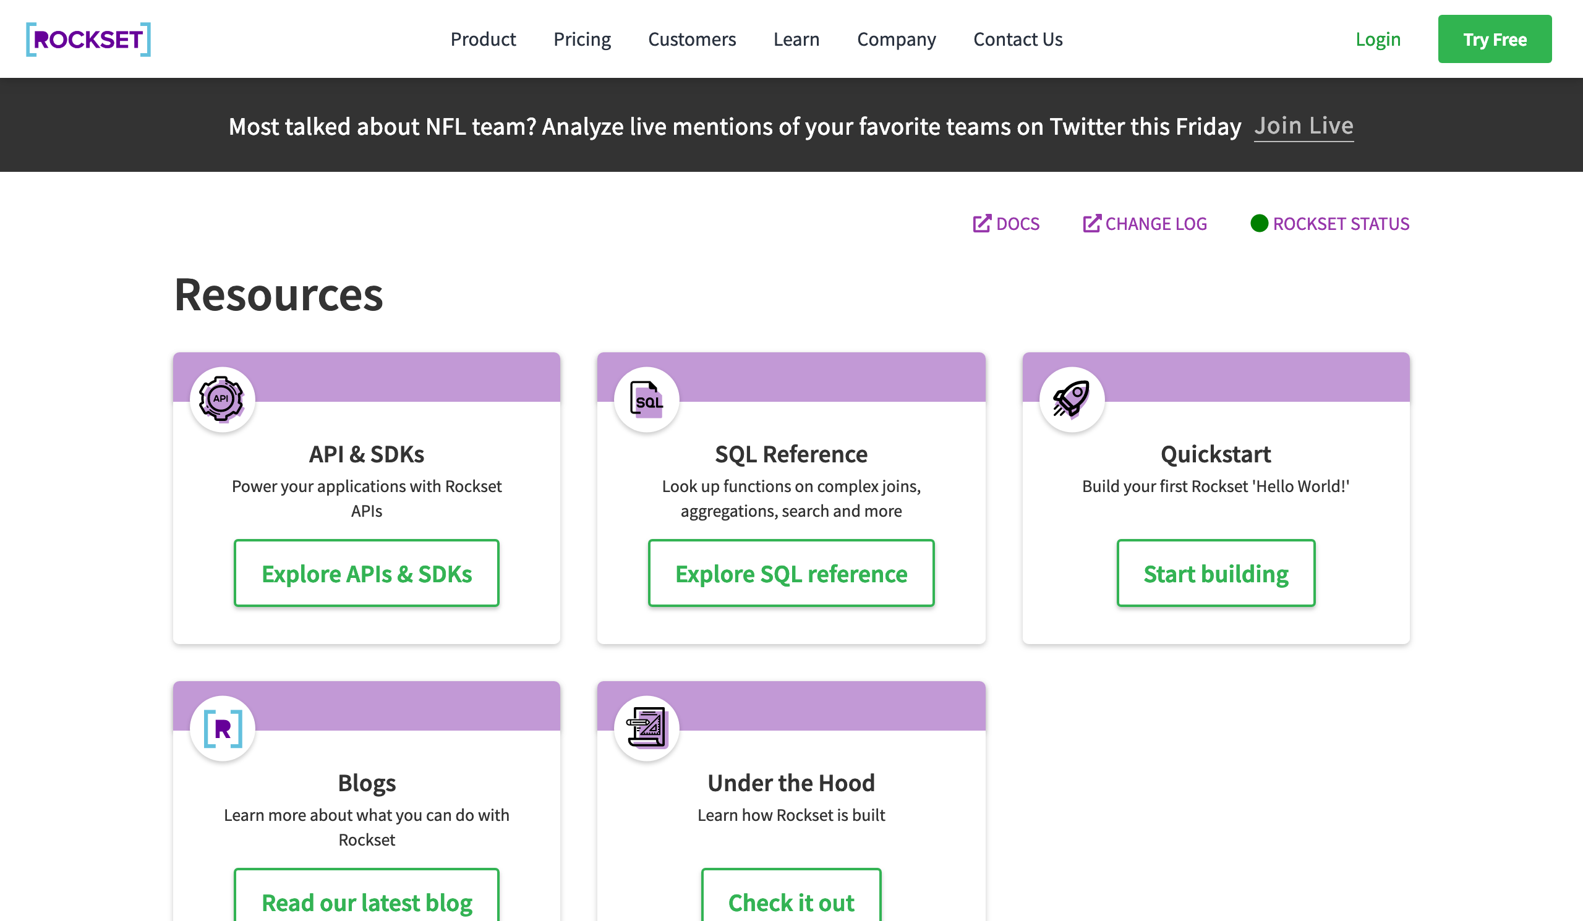Click the Under the Hood card title
Image resolution: width=1583 pixels, height=921 pixels.
point(791,783)
